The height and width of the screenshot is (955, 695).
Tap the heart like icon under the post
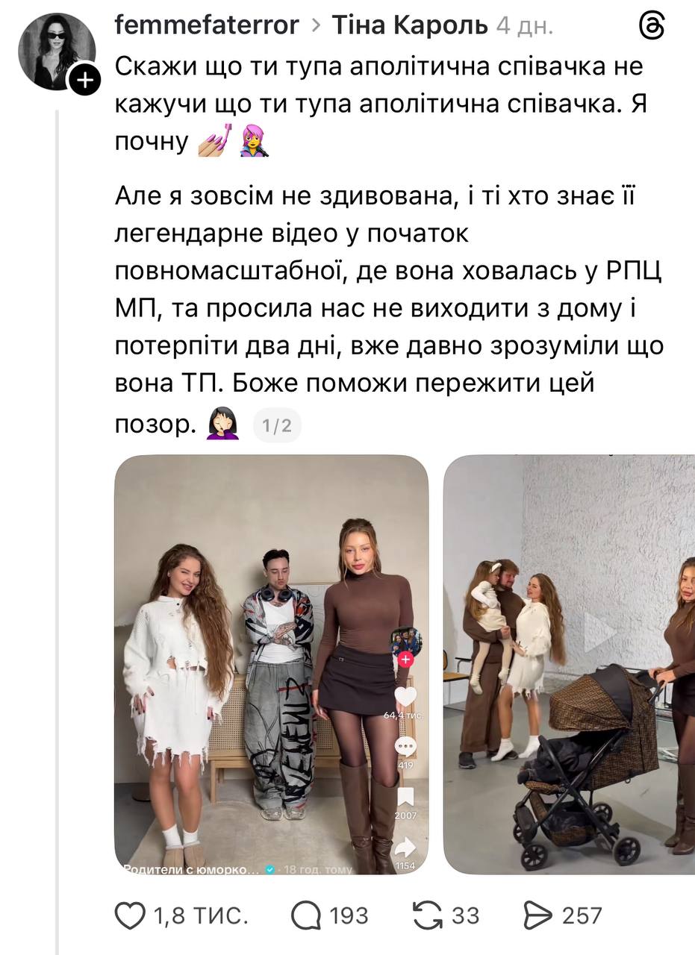130,915
